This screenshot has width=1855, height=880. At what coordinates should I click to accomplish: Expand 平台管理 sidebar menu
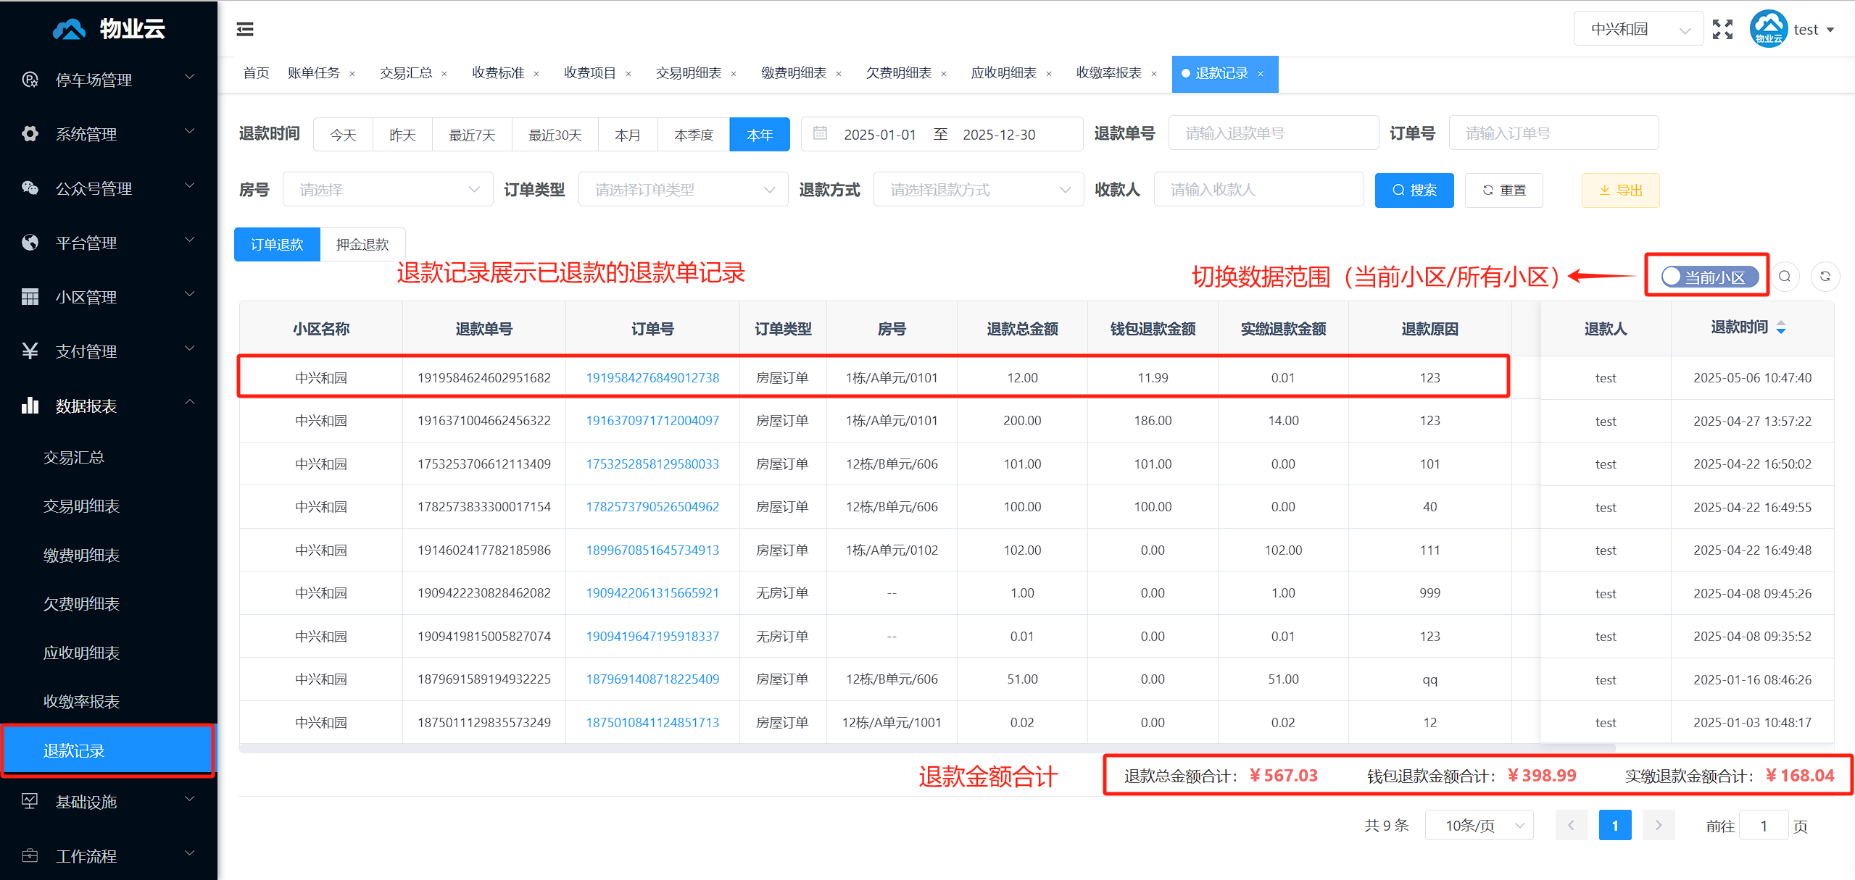coord(109,242)
